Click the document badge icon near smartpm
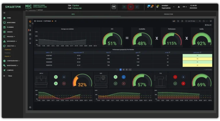Screen dimensions: 220x121 click(x=158, y=7)
